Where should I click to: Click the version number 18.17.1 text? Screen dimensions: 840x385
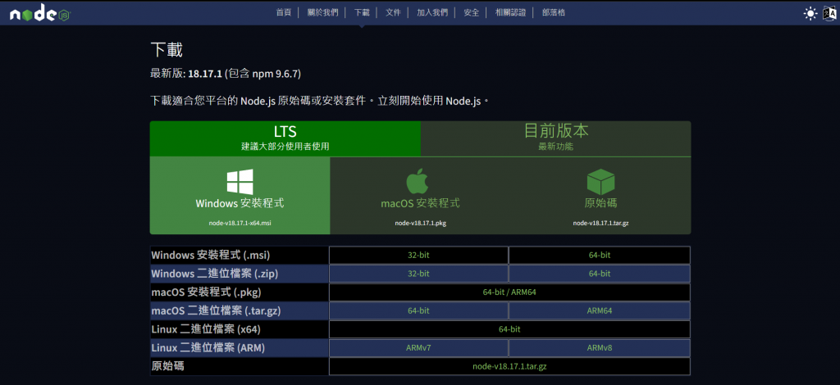(x=205, y=74)
